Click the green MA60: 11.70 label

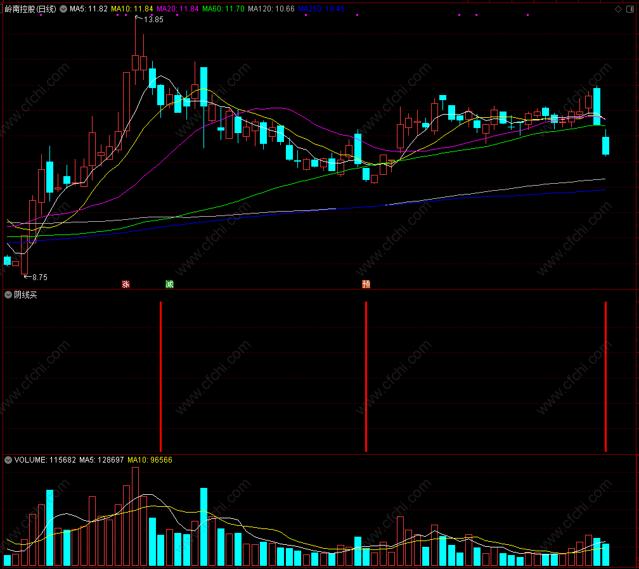pyautogui.click(x=223, y=9)
